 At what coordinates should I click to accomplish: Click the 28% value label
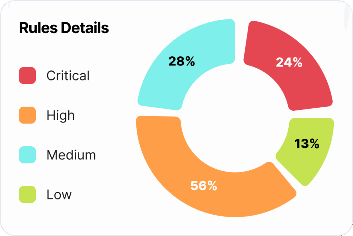182,61
